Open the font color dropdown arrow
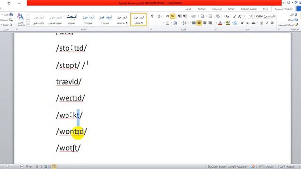301x169 pixels. tap(216, 23)
